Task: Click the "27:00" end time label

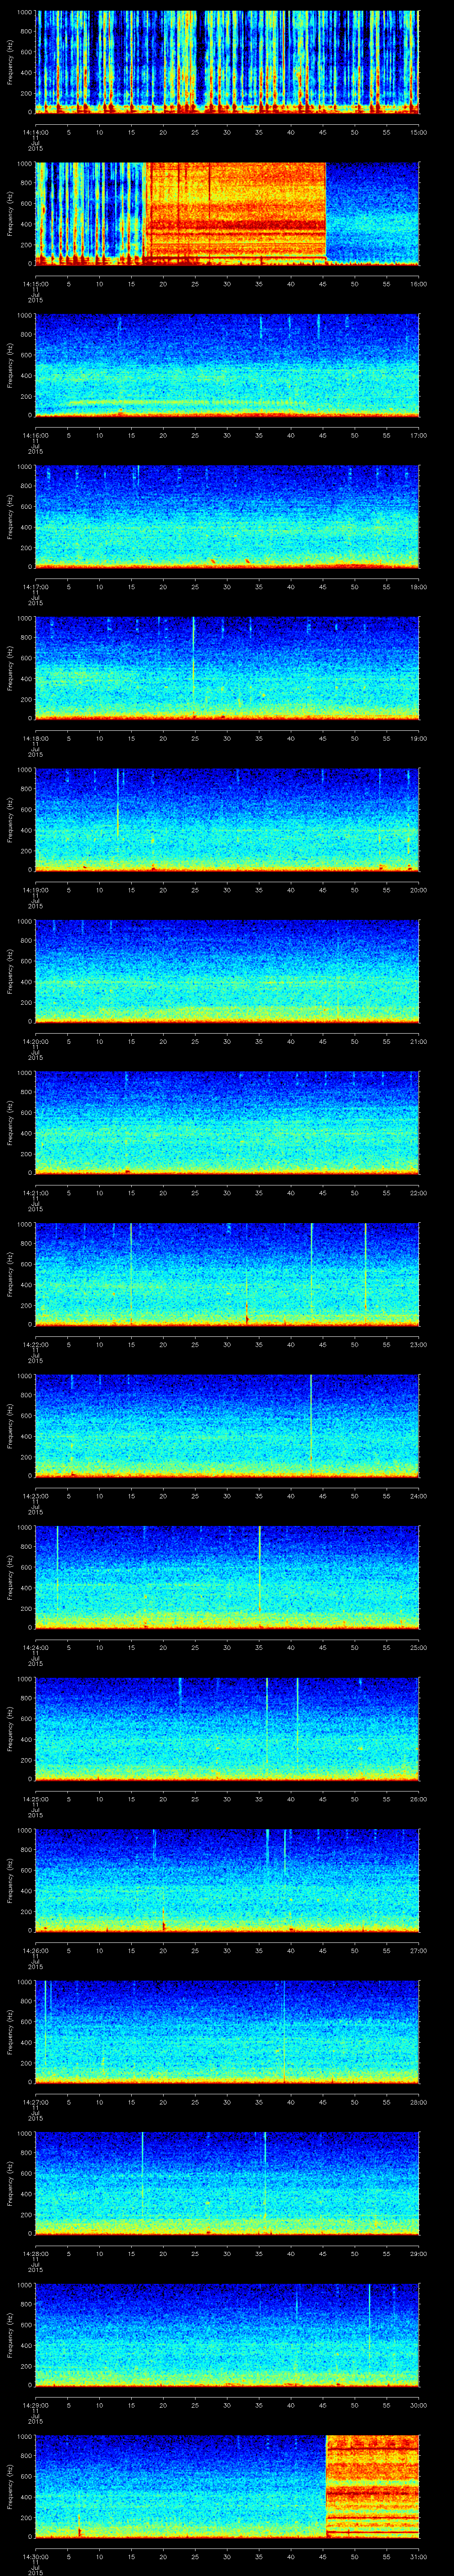Action: 418,1950
